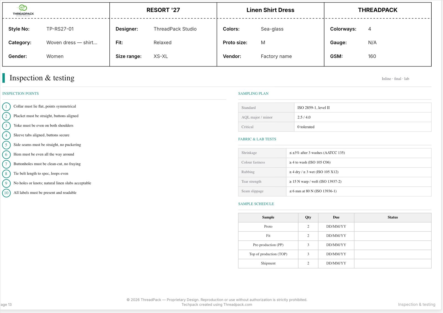The image size is (443, 313).
Task: Select inspection point number 4 circle
Action: coord(6,135)
